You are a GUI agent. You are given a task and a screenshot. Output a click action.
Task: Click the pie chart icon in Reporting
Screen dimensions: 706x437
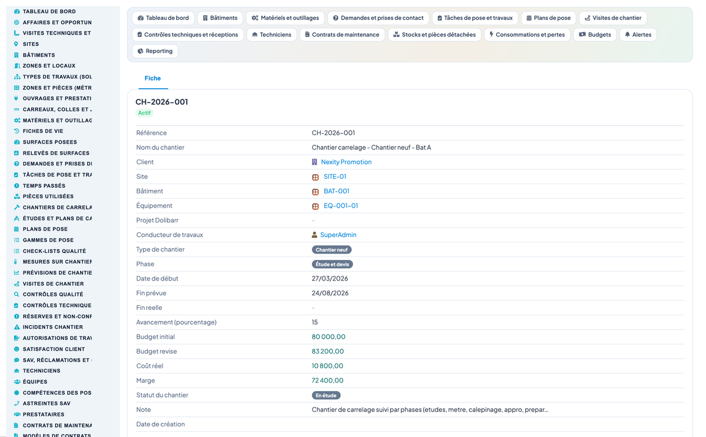pos(141,51)
